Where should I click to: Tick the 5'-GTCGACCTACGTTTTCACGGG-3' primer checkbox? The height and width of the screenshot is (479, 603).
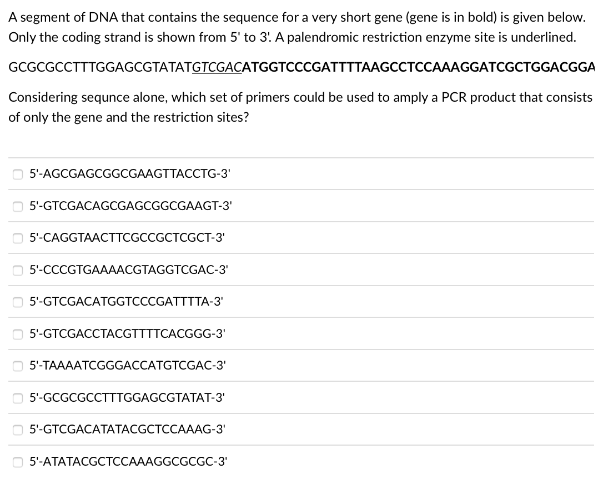tap(18, 334)
